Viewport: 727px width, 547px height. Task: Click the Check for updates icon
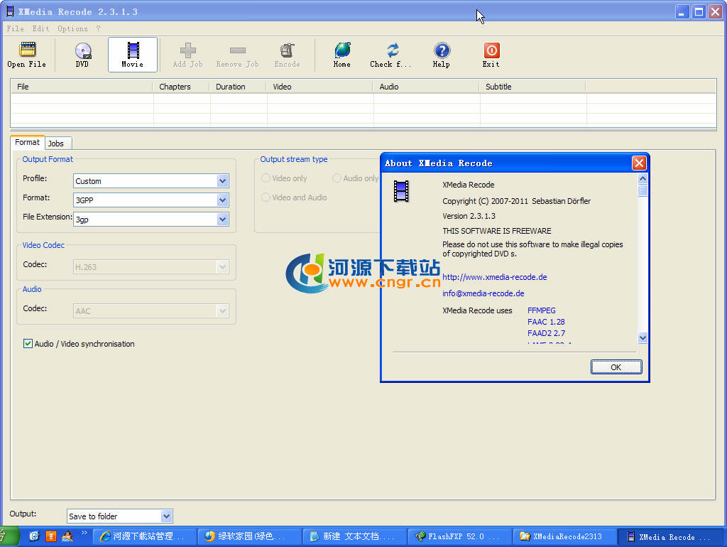click(x=391, y=54)
